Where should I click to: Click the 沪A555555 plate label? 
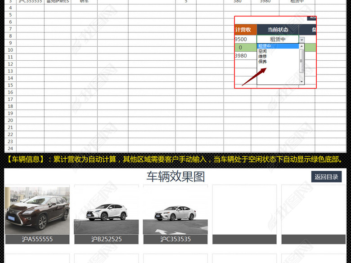[x=37, y=239]
